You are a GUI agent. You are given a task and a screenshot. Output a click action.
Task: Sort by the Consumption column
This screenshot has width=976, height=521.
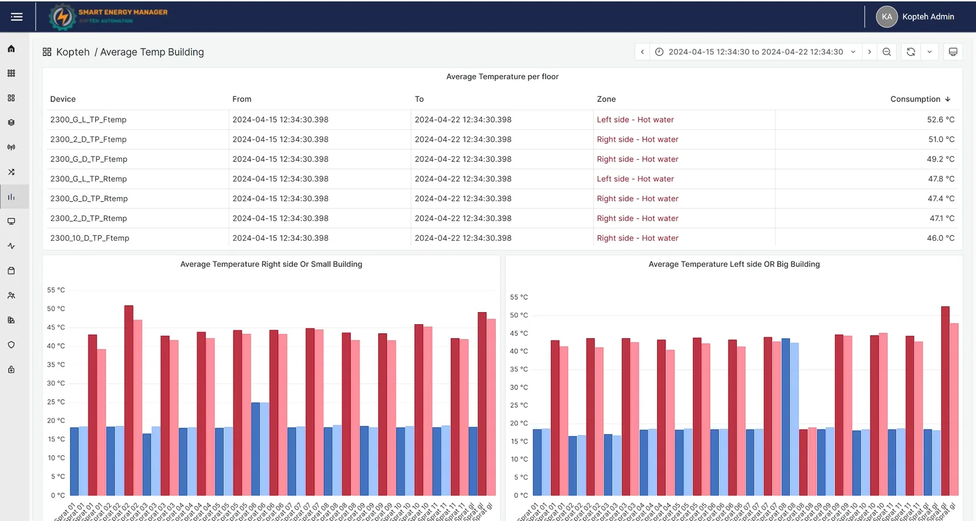pyautogui.click(x=920, y=99)
